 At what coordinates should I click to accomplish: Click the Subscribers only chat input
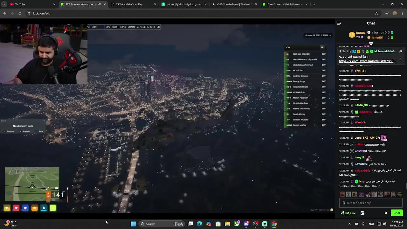[371, 203]
